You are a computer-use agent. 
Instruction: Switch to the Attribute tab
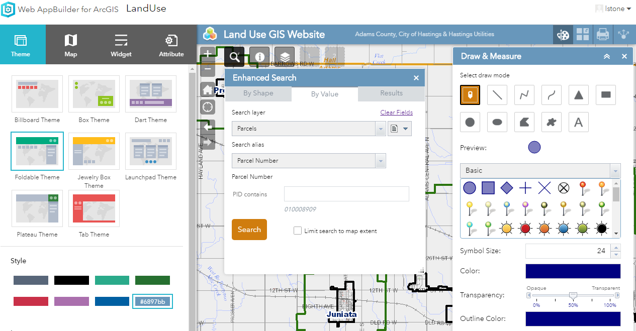[171, 45]
